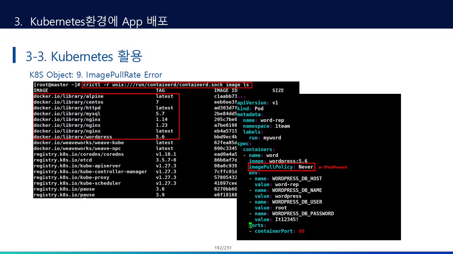Screen dimensions: 453x254
Task: Click the YAML key "metadata:"
Action: pos(250,114)
